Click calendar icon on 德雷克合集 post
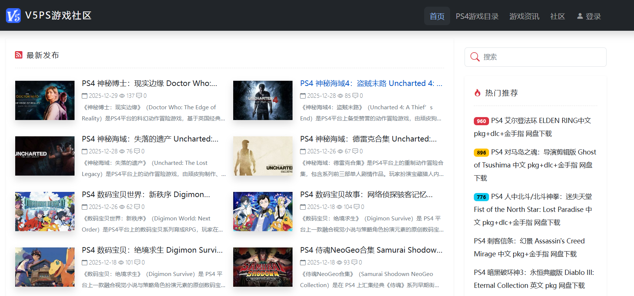Image resolution: width=634 pixels, height=296 pixels. [303, 151]
